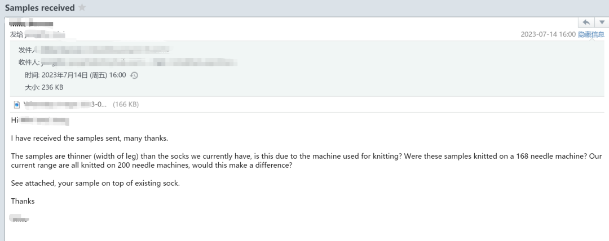Image resolution: width=609 pixels, height=241 pixels.
Task: Click the "Samples received" subject title
Action: pyautogui.click(x=40, y=8)
